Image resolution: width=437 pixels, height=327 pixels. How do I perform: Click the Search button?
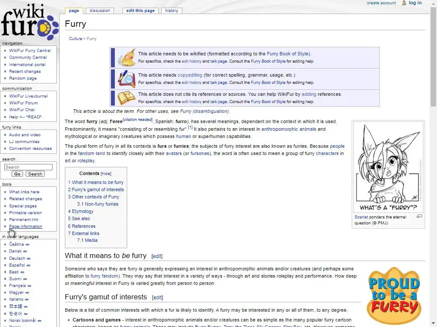(x=35, y=174)
